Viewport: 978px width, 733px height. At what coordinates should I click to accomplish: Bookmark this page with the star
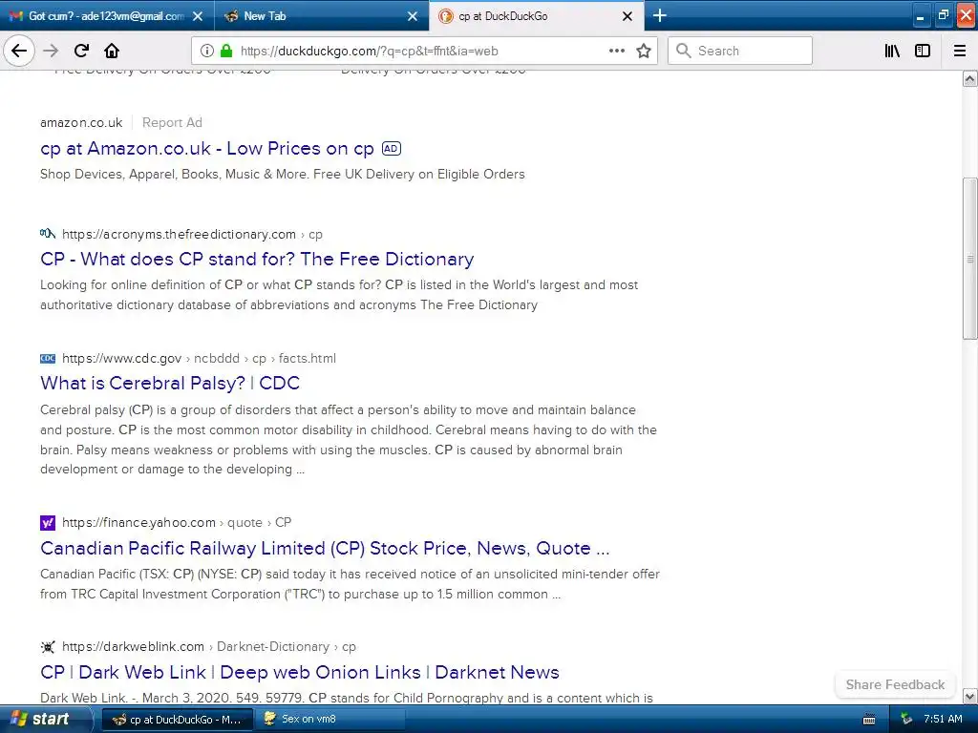(644, 51)
